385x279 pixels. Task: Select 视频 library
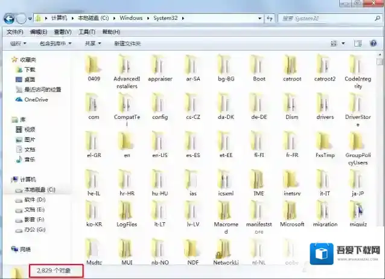click(30, 130)
